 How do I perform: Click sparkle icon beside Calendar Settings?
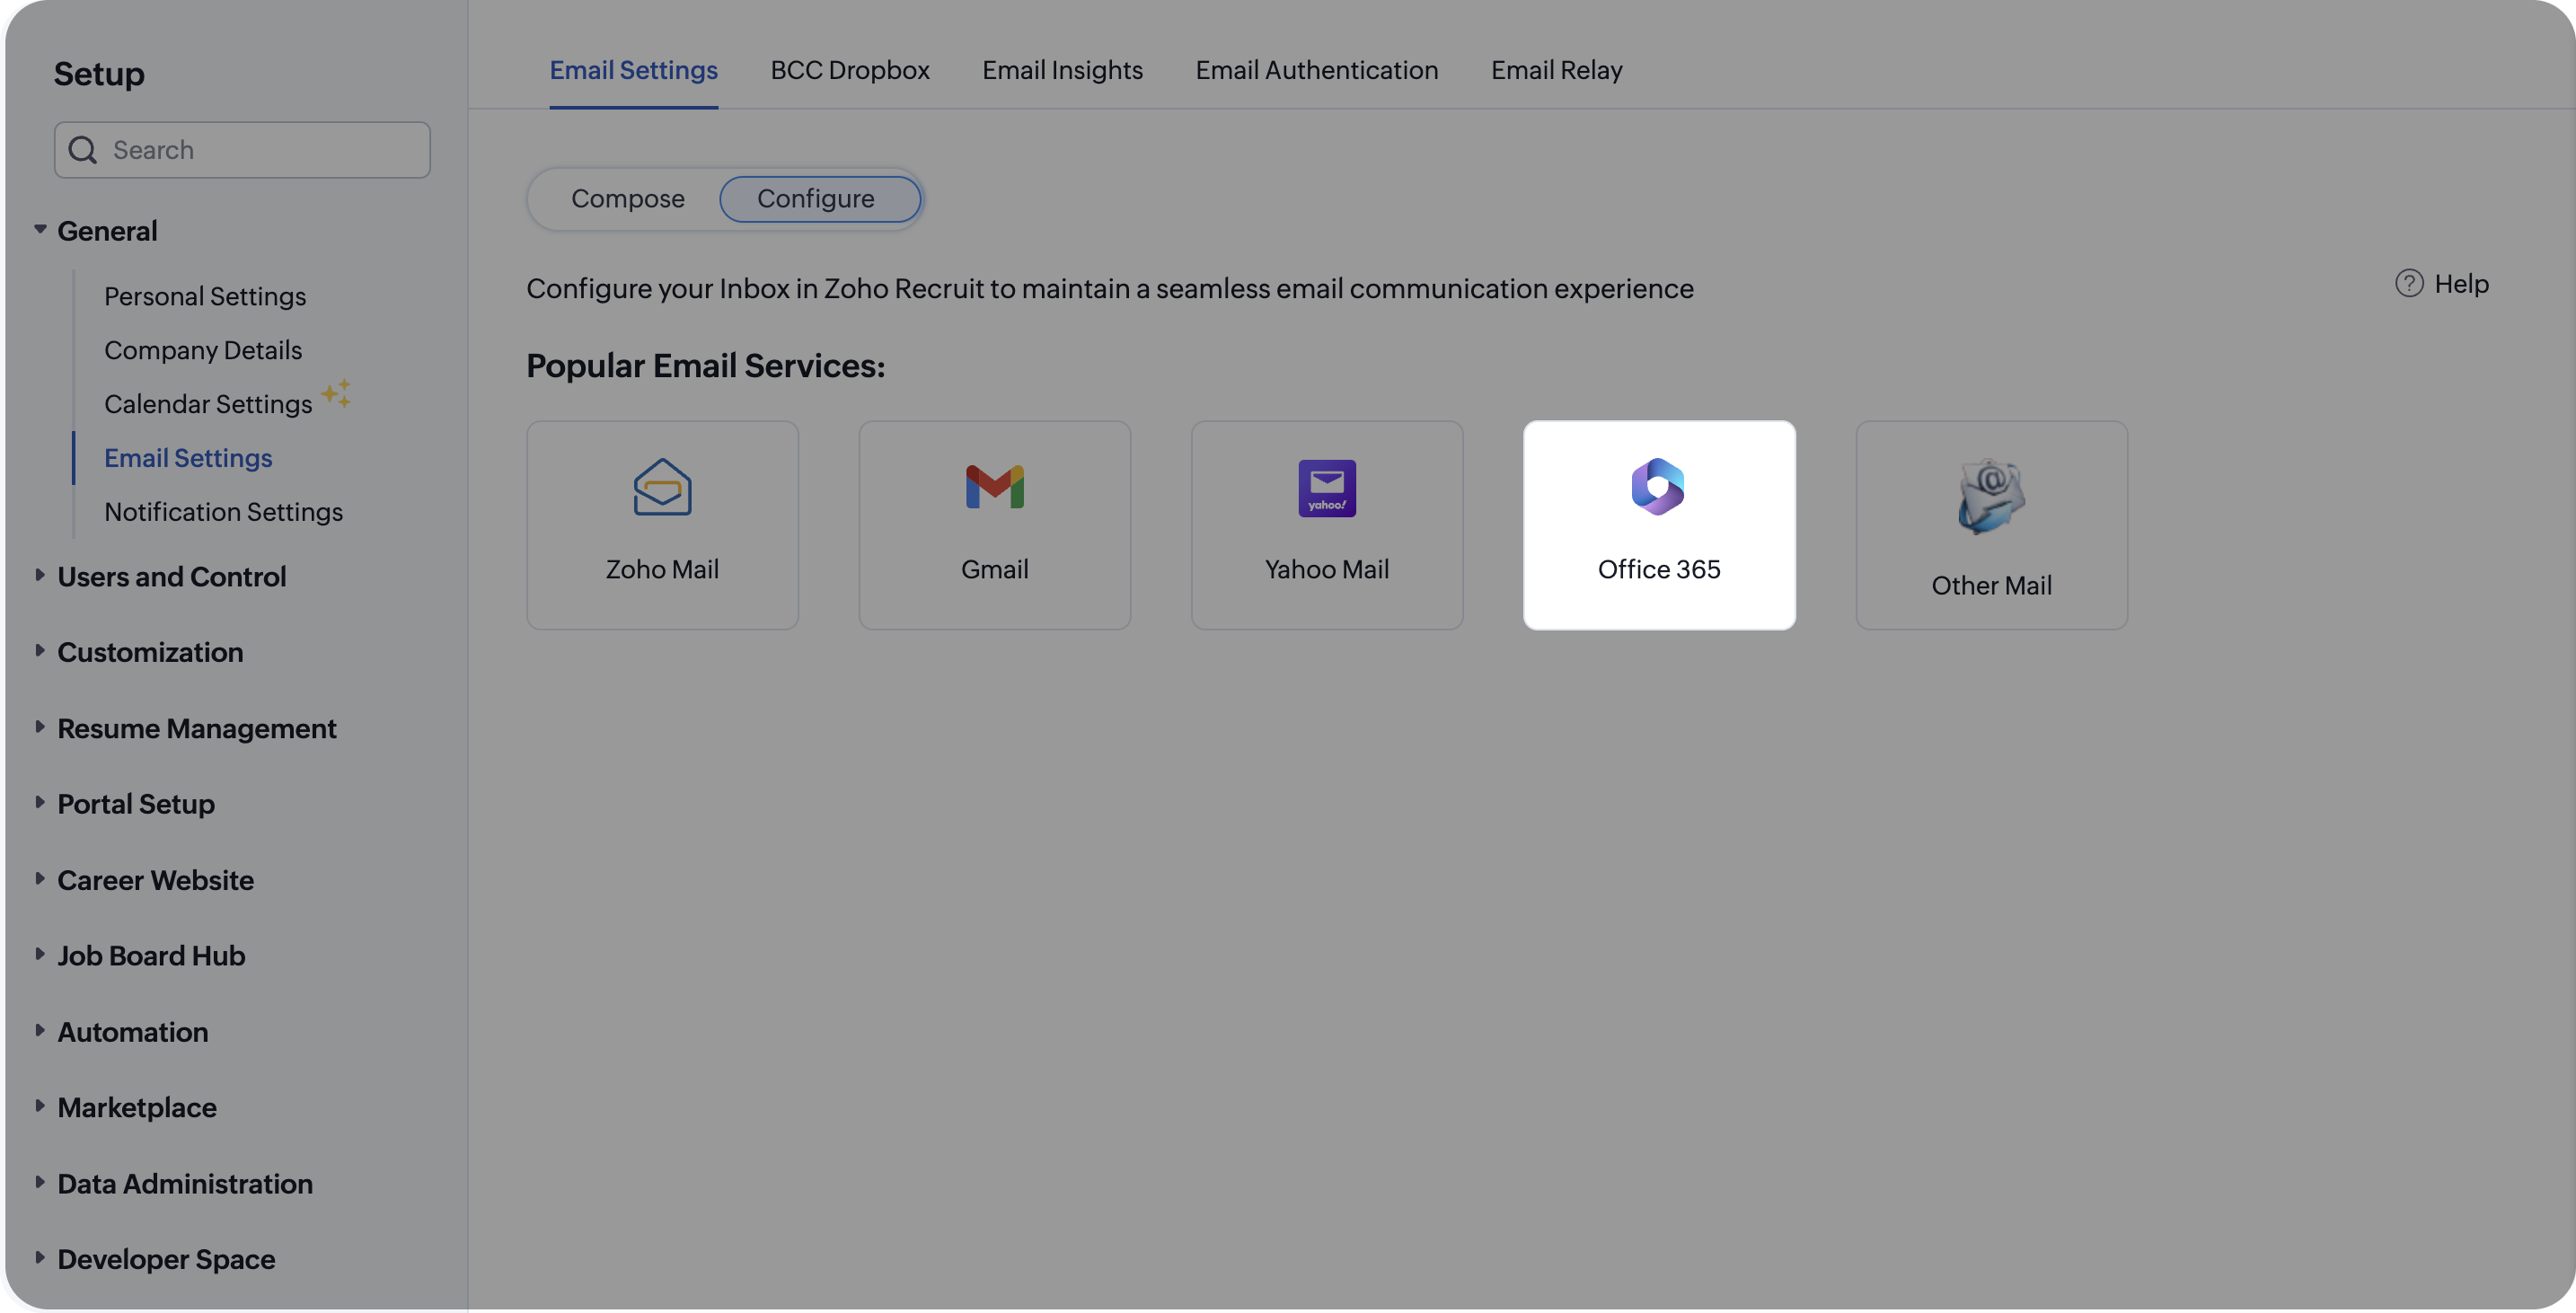pos(336,393)
